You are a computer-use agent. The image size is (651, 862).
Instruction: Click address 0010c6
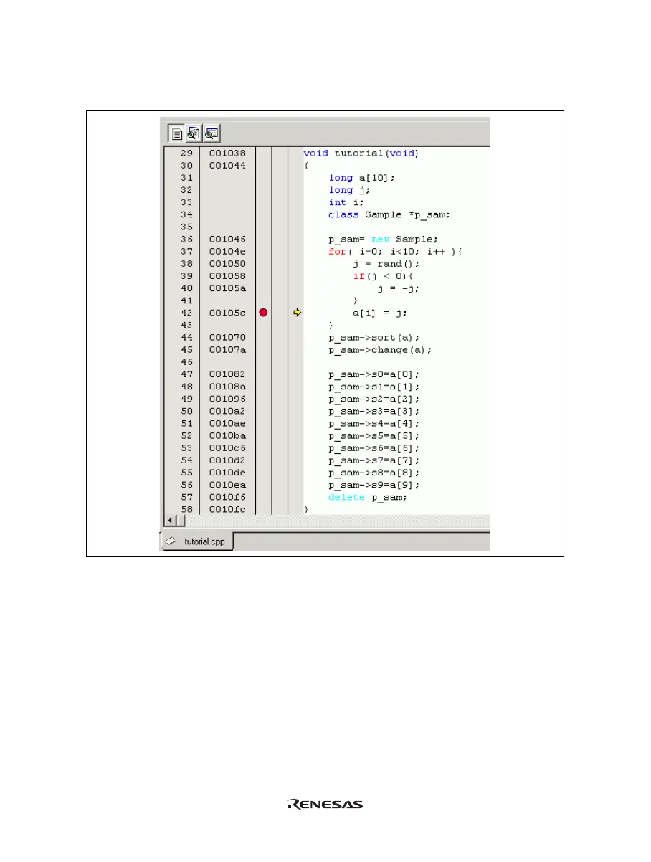(227, 448)
